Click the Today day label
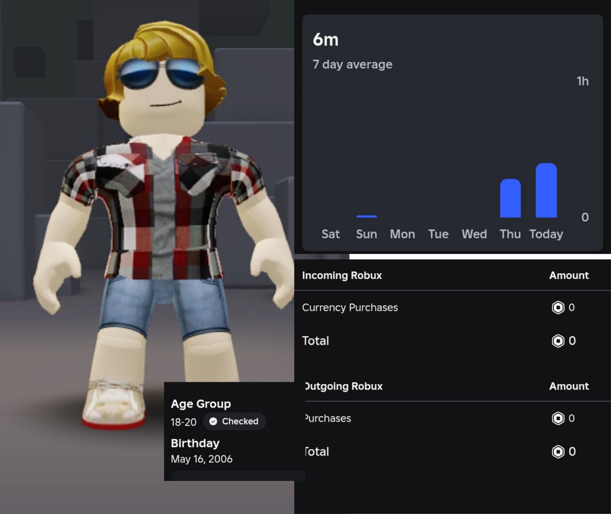This screenshot has height=514, width=611. tap(546, 234)
